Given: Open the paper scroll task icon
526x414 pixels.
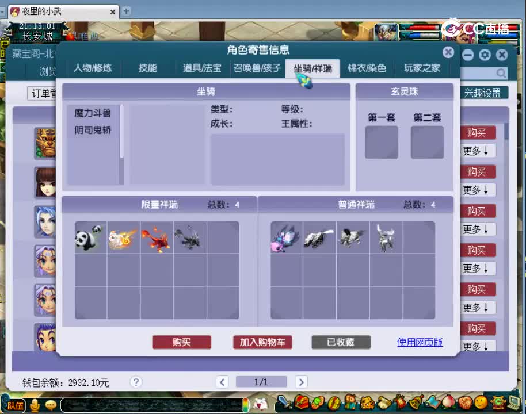Looking at the screenshot, I should click(x=383, y=402).
